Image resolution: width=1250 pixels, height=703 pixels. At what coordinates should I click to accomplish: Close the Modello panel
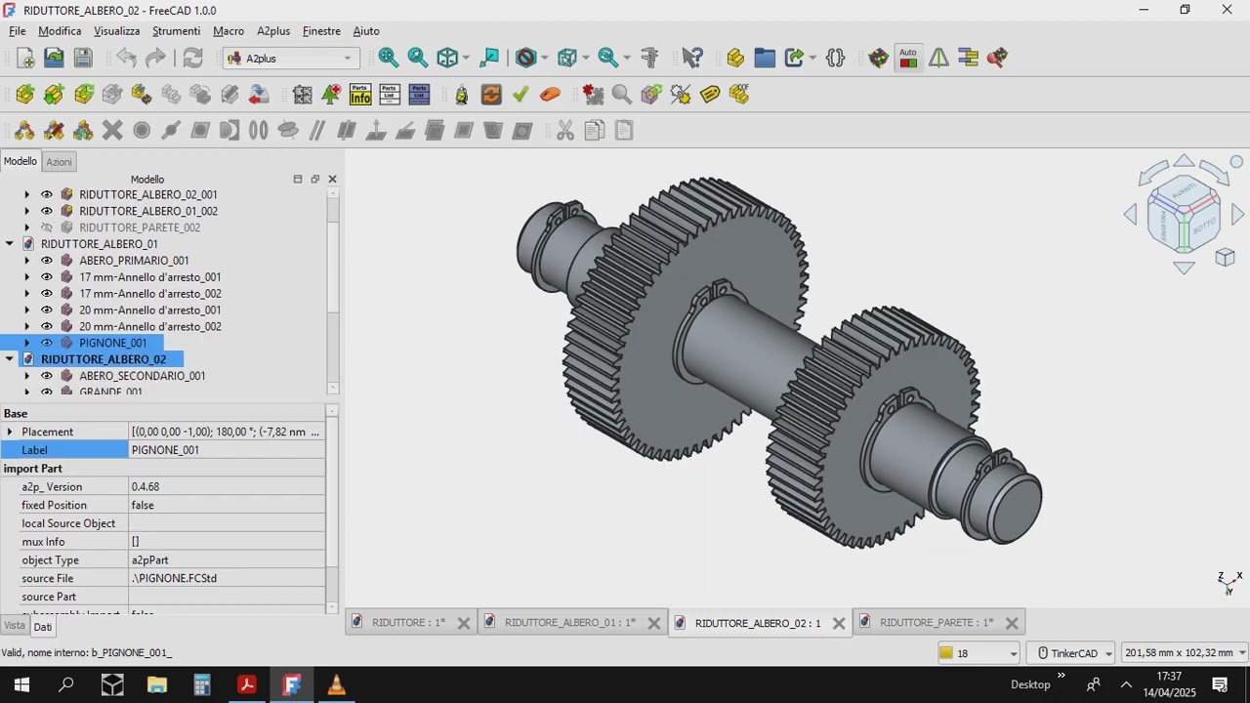332,180
